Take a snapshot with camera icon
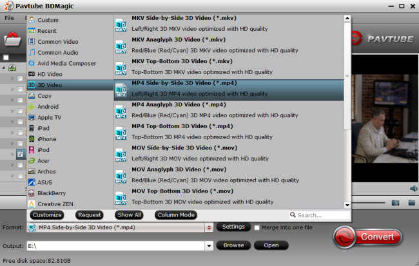The height and width of the screenshot is (266, 419). (x=396, y=203)
